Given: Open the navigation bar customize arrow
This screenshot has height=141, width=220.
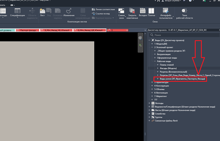Looking at the screenshot, I should [x=142, y=52].
